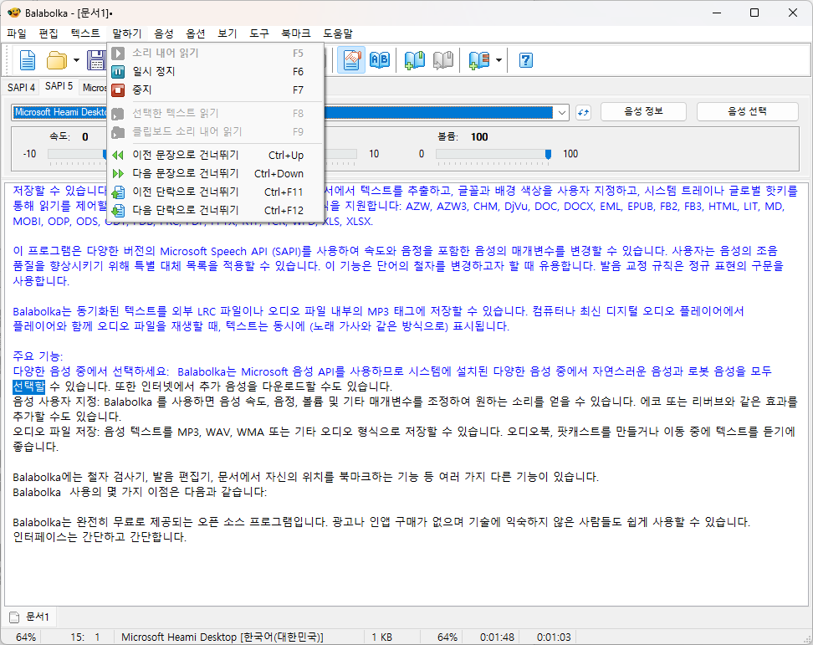
Task: Click the Balabolka app icon in title bar
Action: click(x=13, y=13)
